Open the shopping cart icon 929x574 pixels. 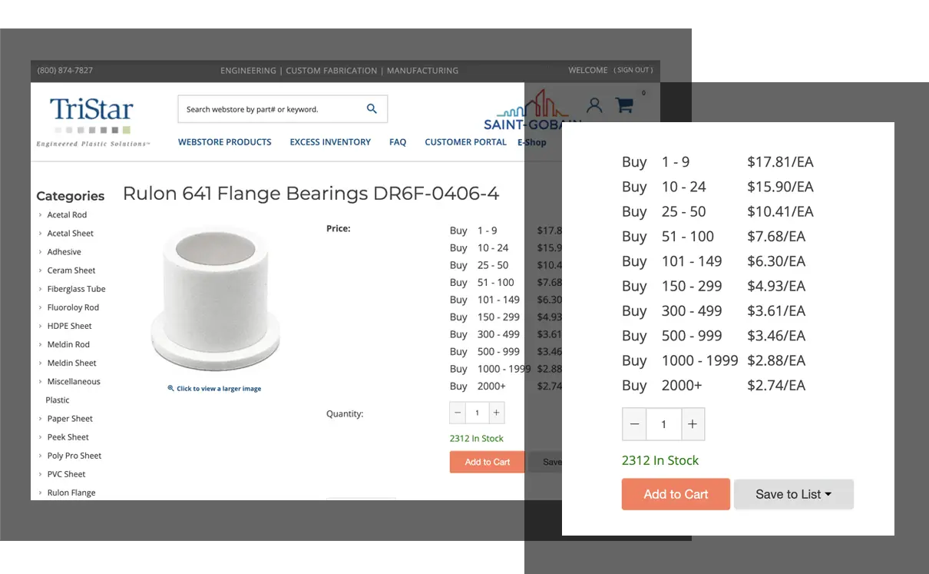(x=625, y=105)
